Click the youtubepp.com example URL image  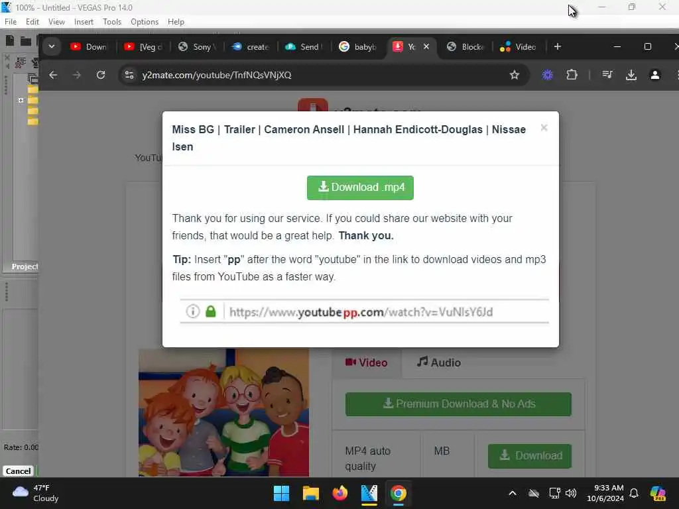click(364, 311)
